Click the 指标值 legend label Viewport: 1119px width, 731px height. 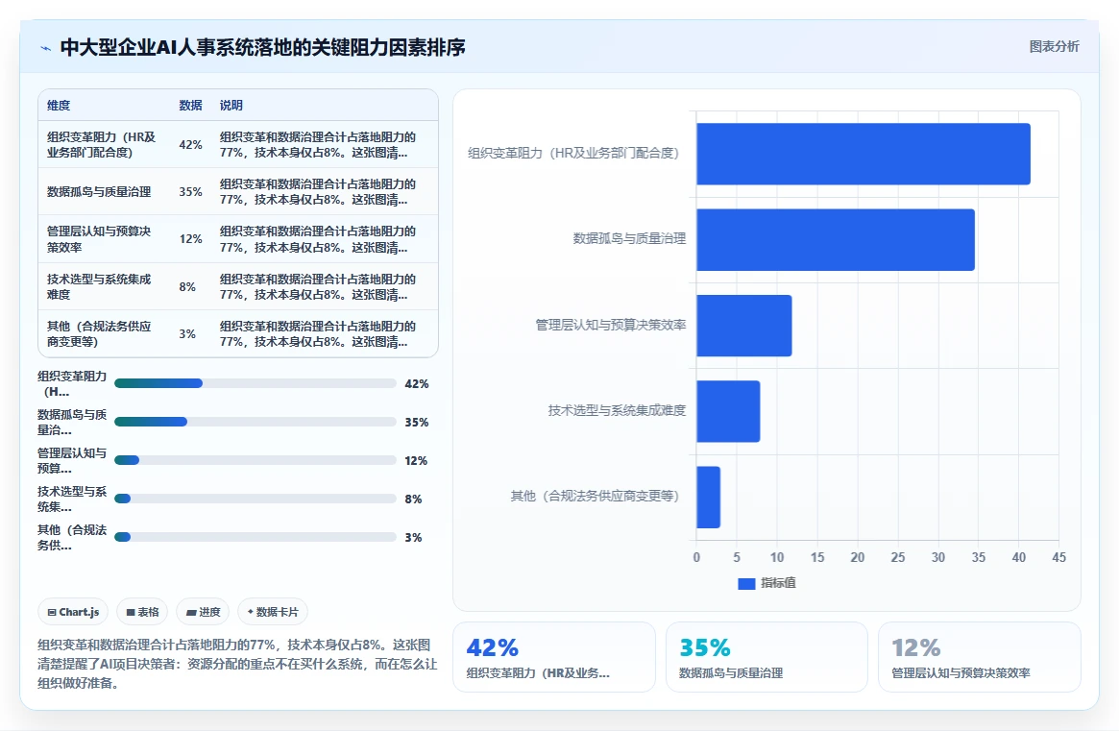tap(778, 583)
